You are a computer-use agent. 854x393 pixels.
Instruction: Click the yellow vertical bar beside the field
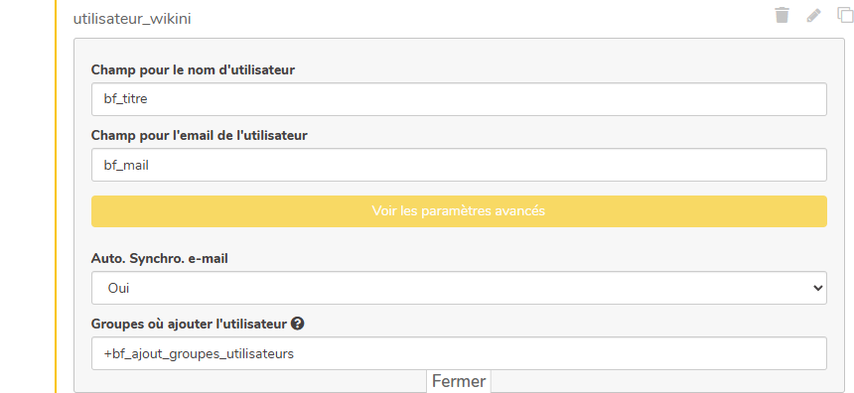point(56,196)
